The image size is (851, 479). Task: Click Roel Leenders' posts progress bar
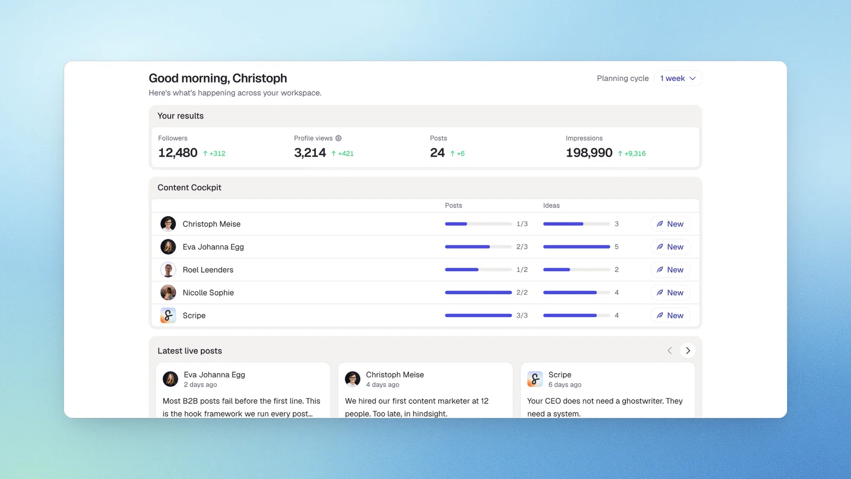[478, 270]
